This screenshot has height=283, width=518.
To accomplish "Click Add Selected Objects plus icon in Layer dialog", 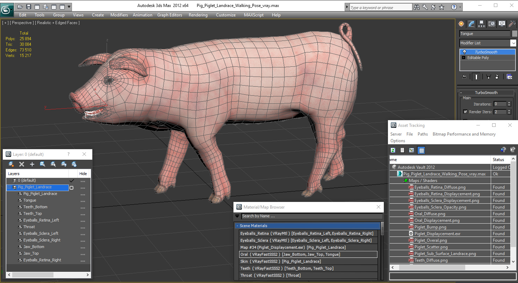I will tap(32, 164).
